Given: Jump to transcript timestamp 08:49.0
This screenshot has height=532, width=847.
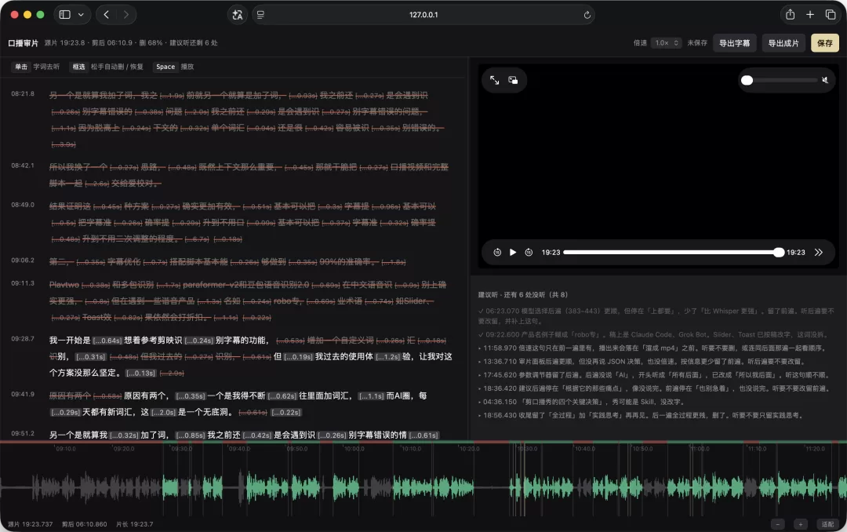Looking at the screenshot, I should [x=23, y=205].
